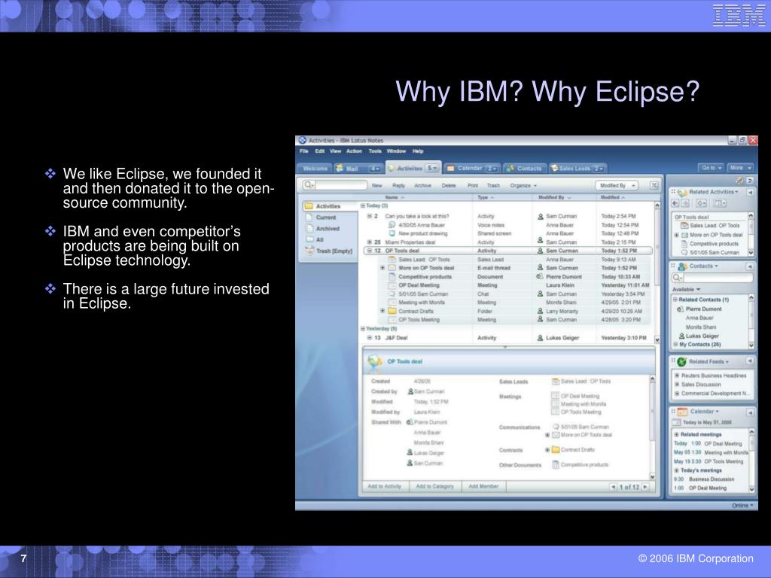This screenshot has width=771, height=578.
Task: Open the Go to dropdown
Action: (x=711, y=168)
